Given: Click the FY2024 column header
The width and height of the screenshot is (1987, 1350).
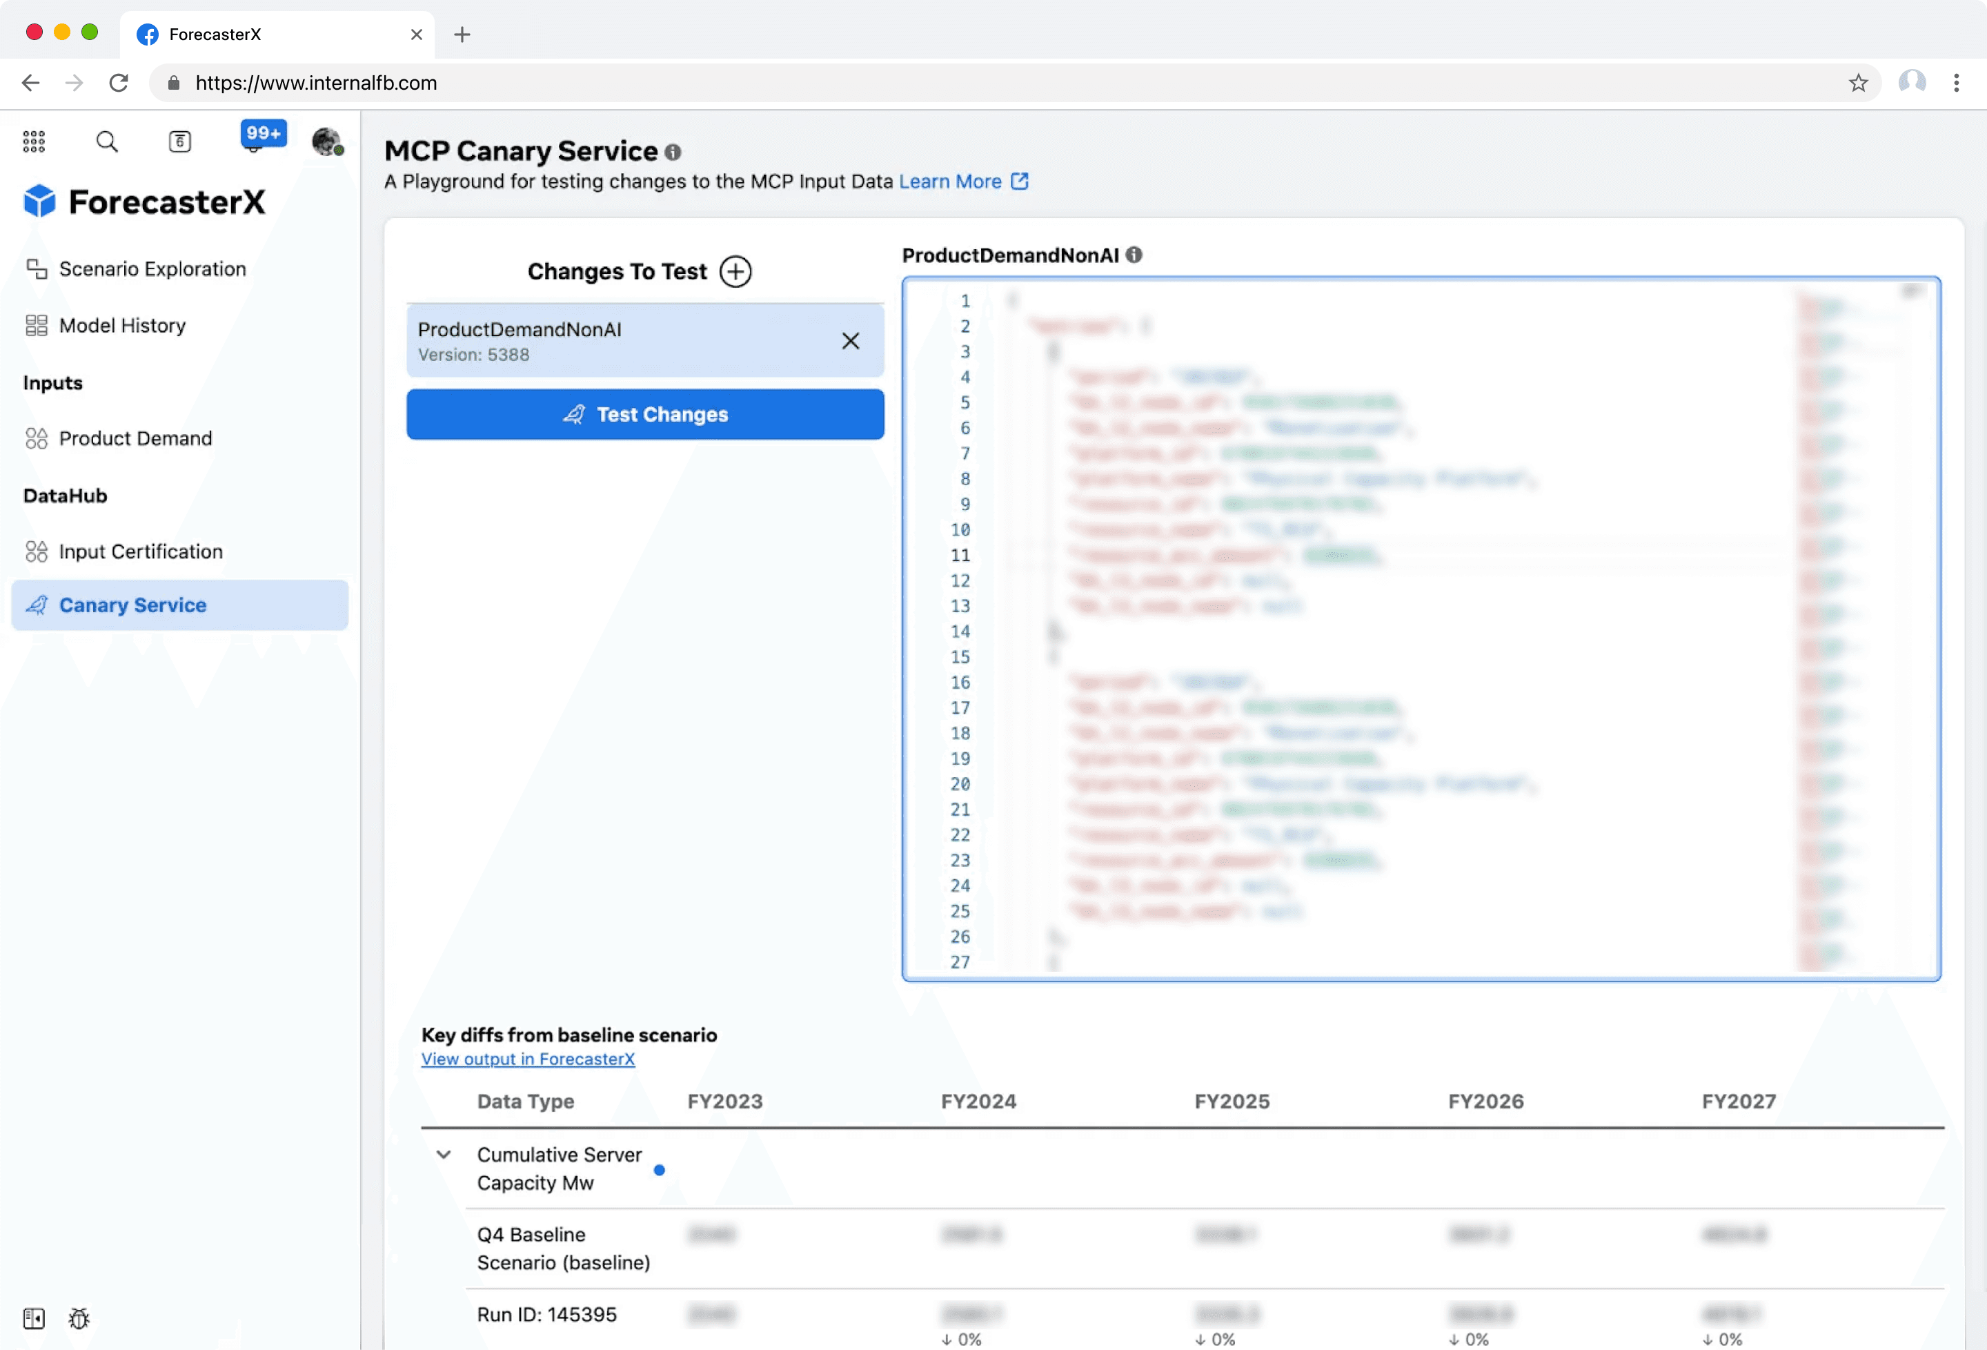Looking at the screenshot, I should coord(979,1102).
